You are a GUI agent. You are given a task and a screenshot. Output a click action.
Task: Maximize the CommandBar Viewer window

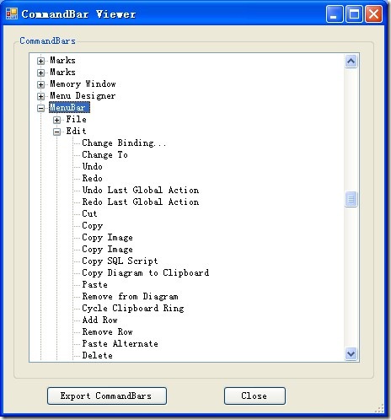354,13
